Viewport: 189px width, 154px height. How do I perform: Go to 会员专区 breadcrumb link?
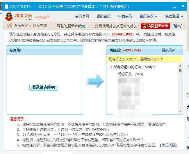pos(21,26)
